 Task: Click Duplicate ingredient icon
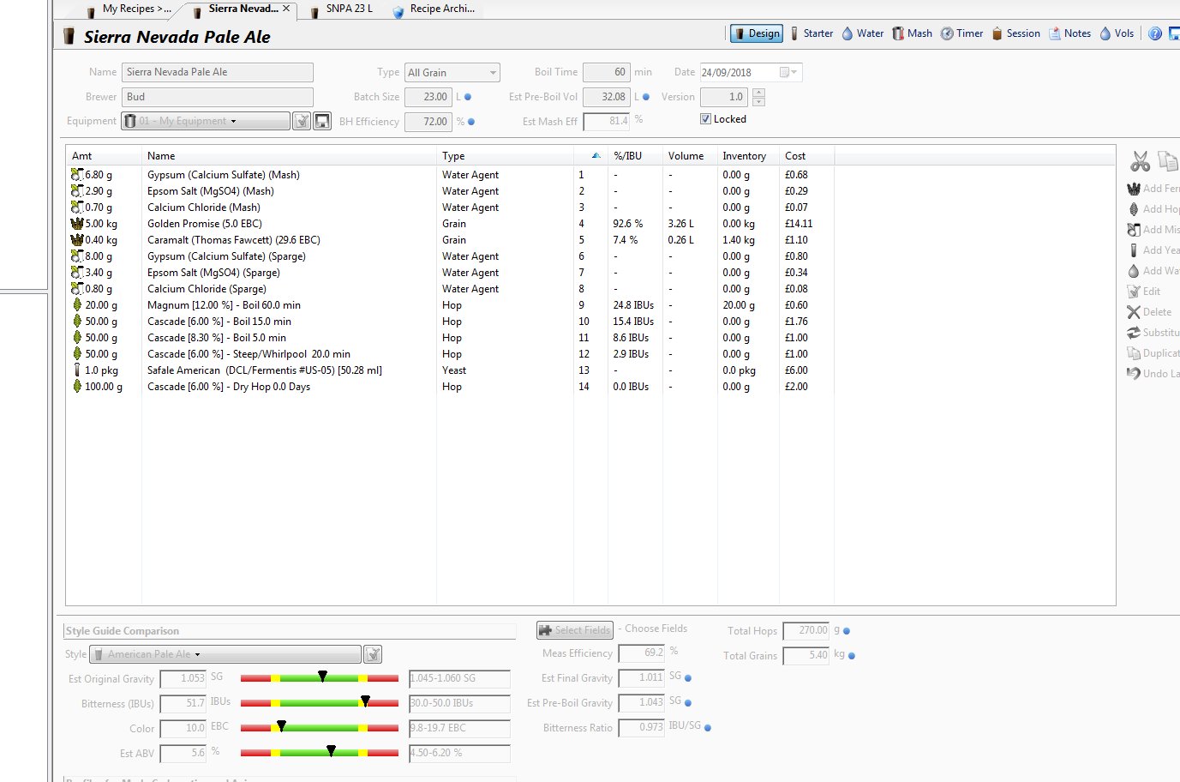point(1134,353)
